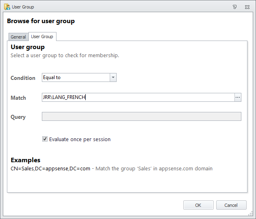Click the example CN=Sales distinguished name text
This screenshot has height=219, width=256.
50,168
